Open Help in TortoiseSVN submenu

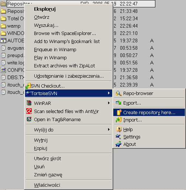149,129
